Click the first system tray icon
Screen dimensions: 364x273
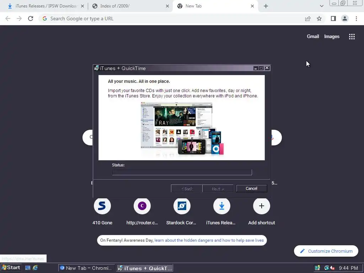click(317, 268)
